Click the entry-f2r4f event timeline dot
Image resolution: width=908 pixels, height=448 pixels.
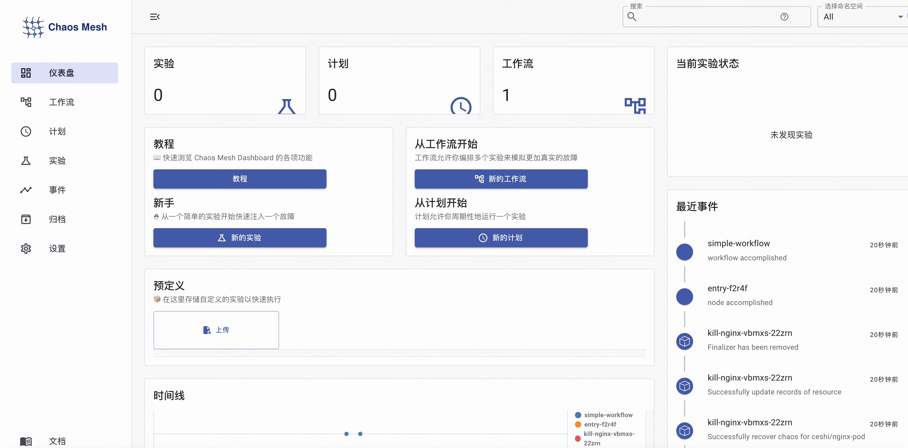684,297
